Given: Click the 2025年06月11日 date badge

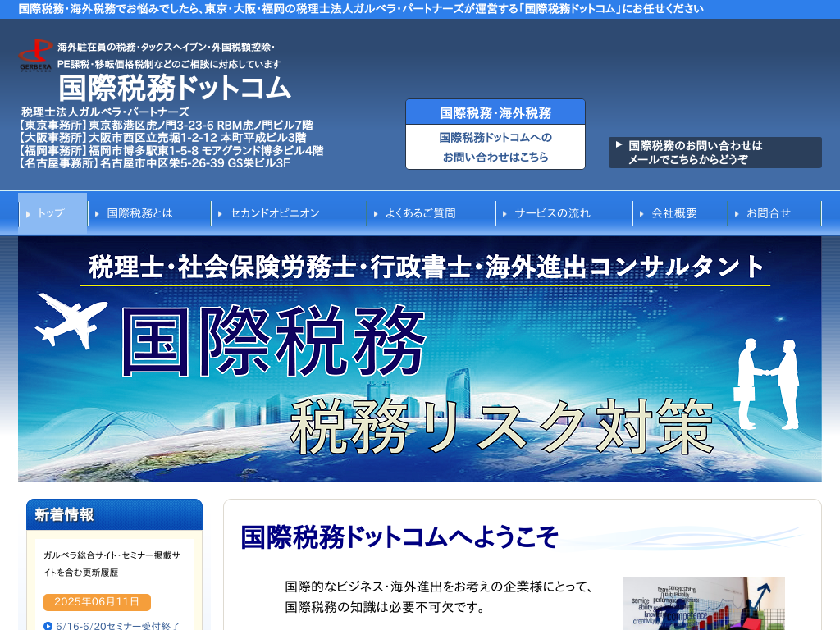Looking at the screenshot, I should [x=97, y=601].
